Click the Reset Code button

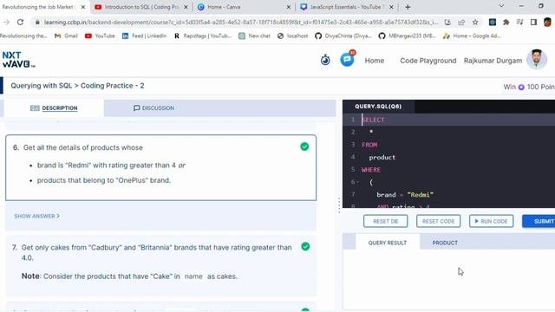coord(438,221)
